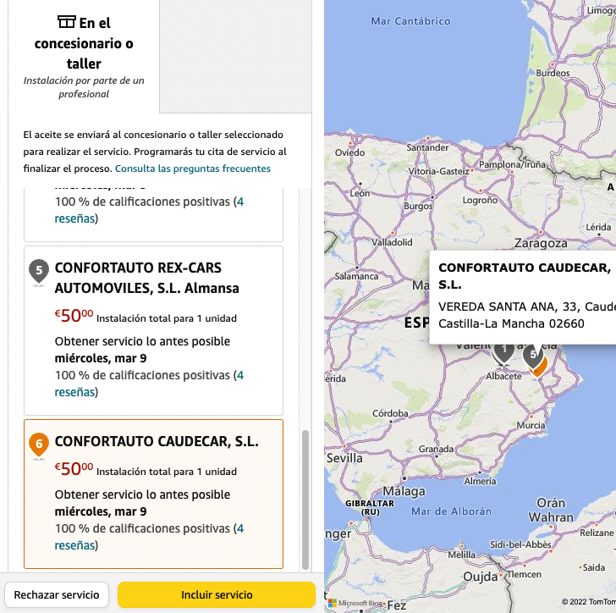
Task: Click the gray number 5 list marker
Action: 39,272
